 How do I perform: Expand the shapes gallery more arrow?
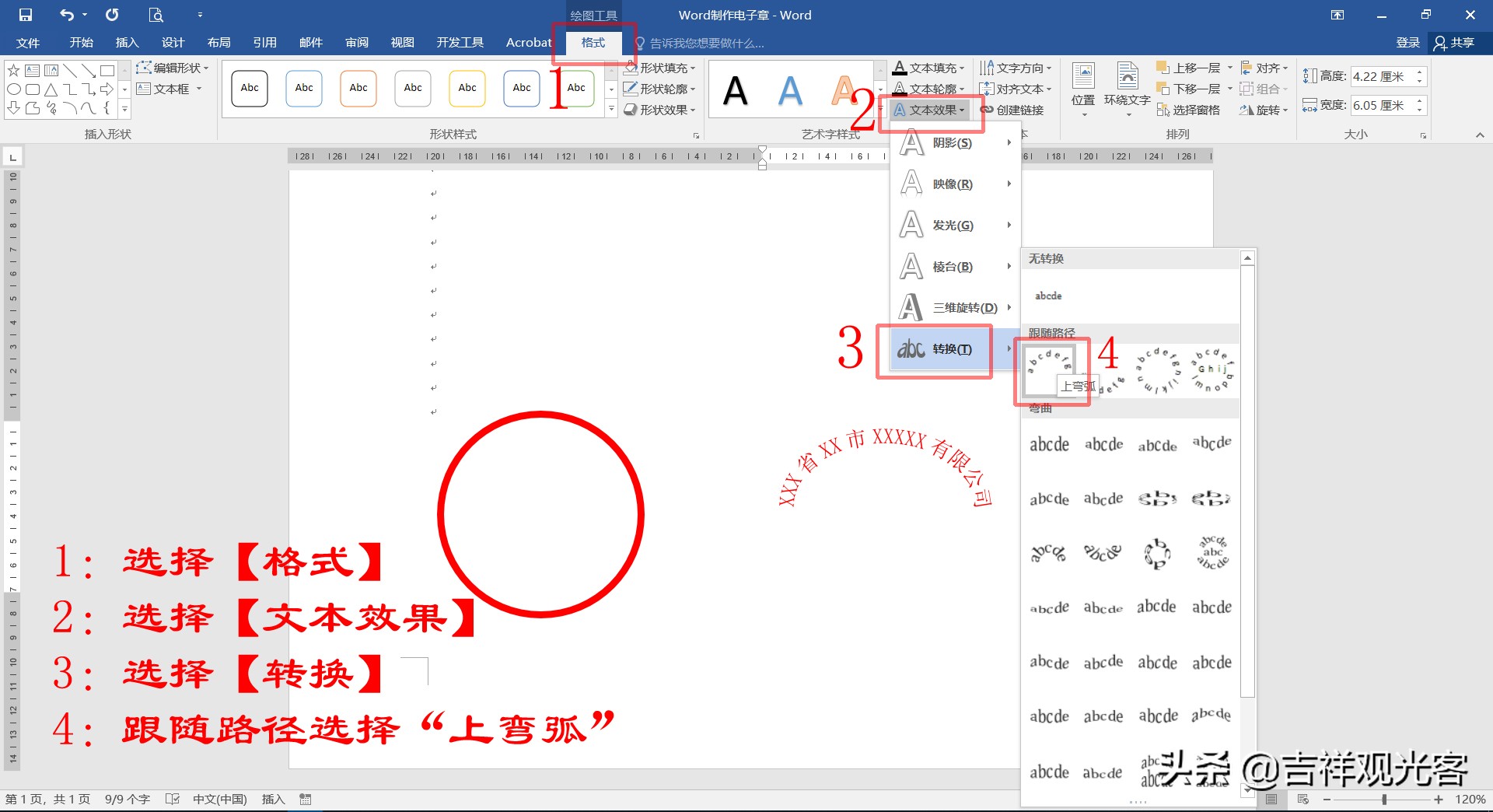pyautogui.click(x=124, y=109)
